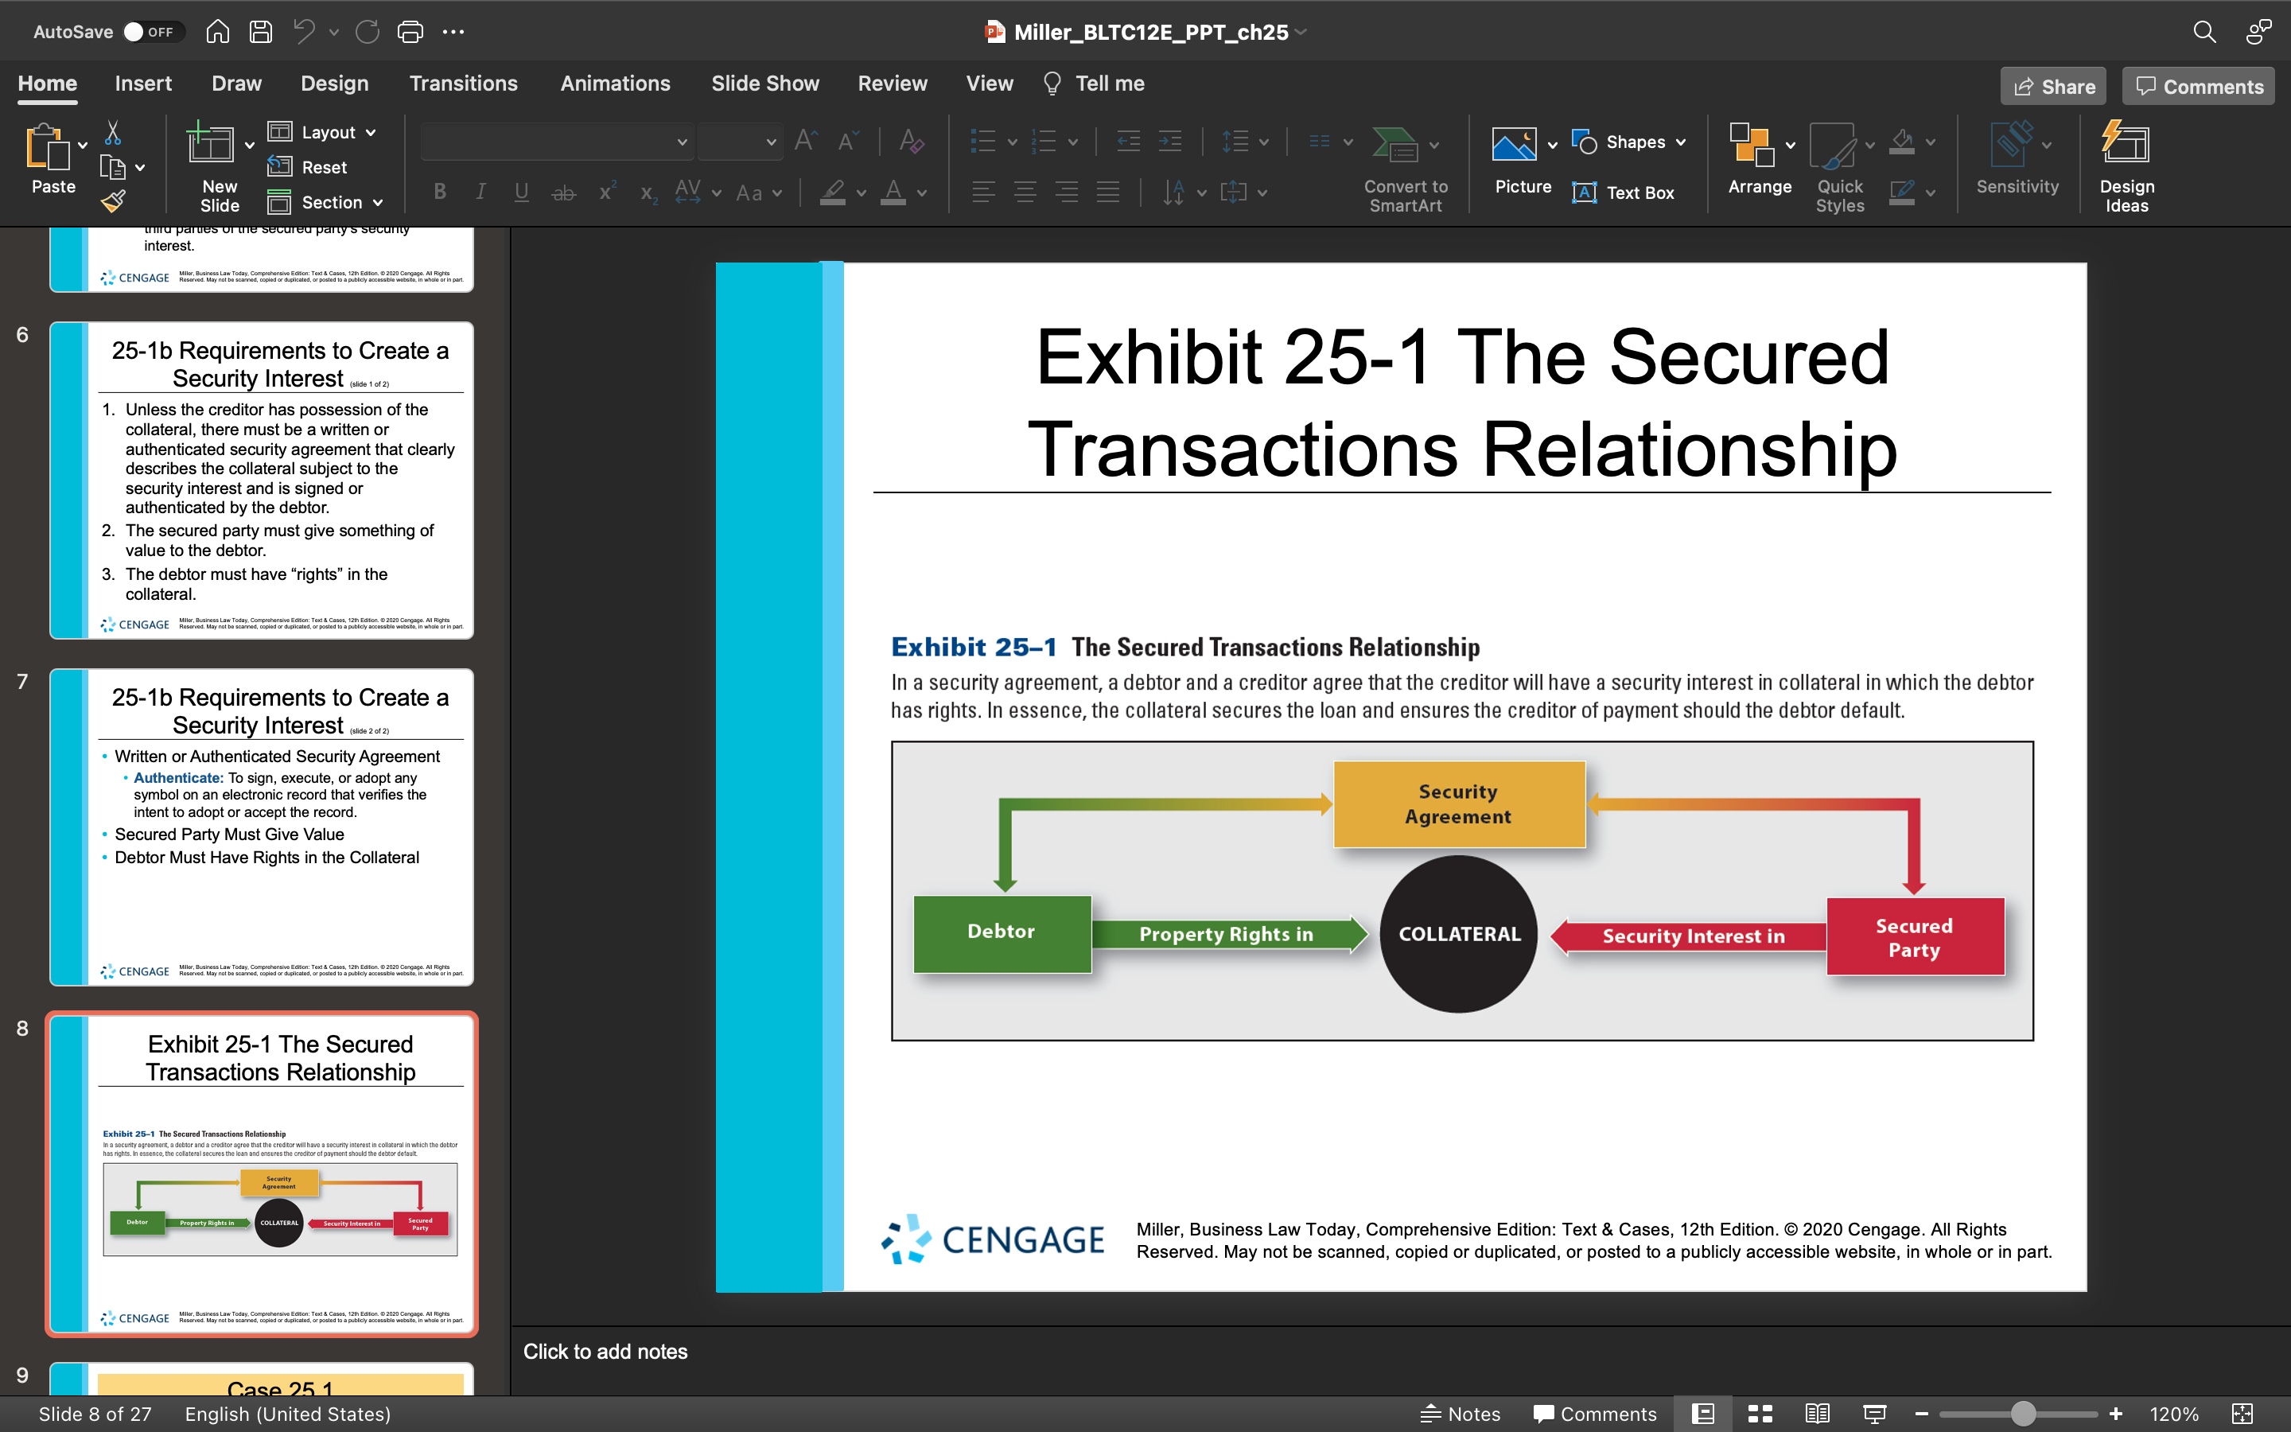2291x1432 pixels.
Task: Click Comments in the status bar
Action: 1595,1414
